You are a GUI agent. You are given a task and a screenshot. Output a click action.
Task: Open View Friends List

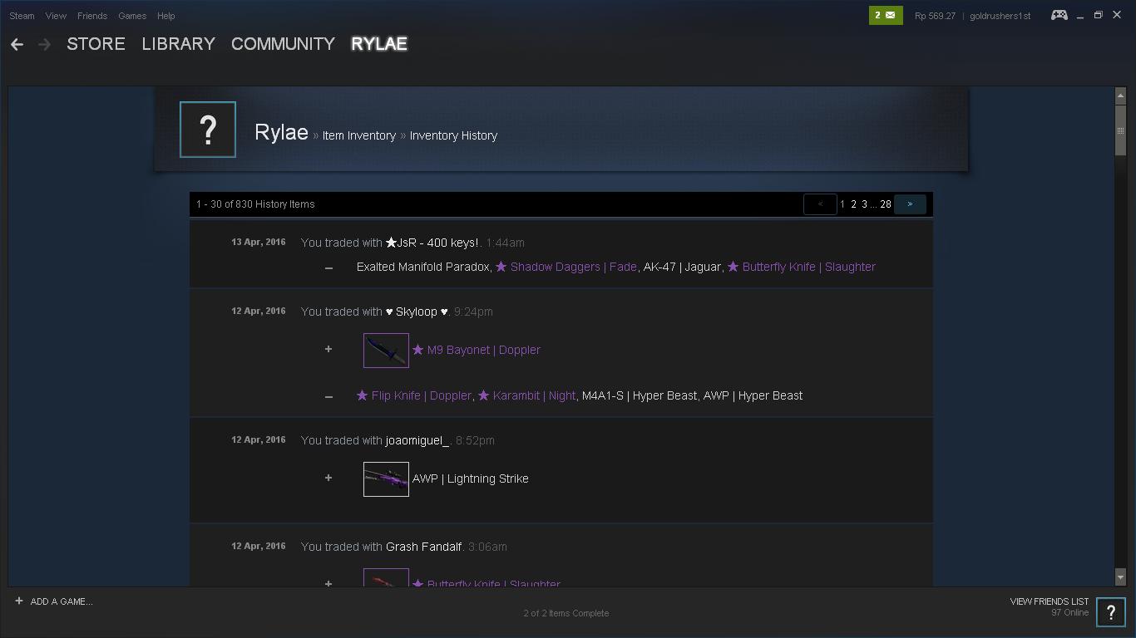click(x=1049, y=601)
